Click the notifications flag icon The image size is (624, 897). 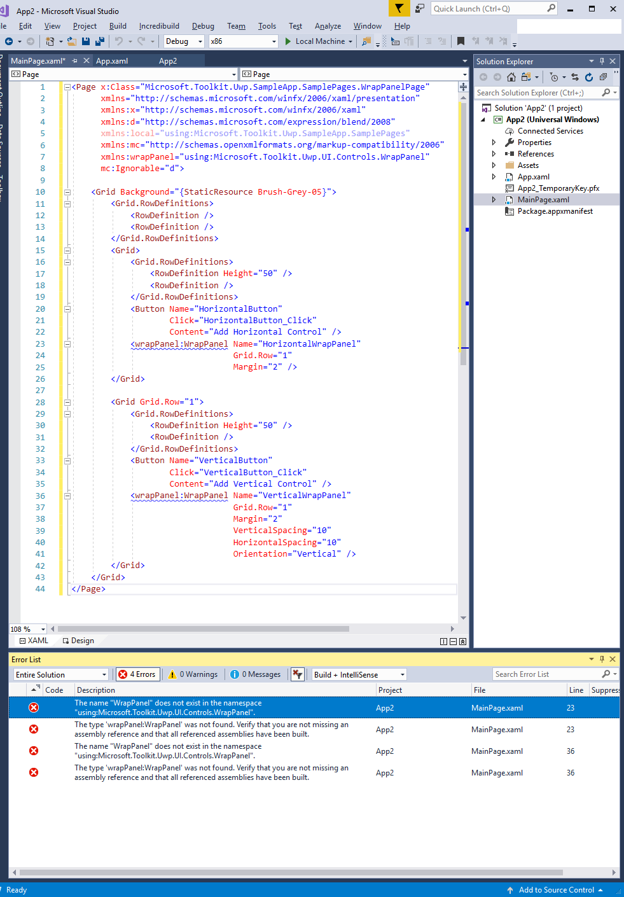click(399, 8)
